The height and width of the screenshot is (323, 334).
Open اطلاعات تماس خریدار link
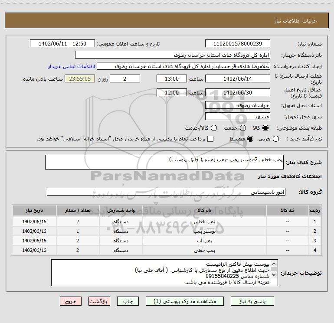(x=72, y=66)
